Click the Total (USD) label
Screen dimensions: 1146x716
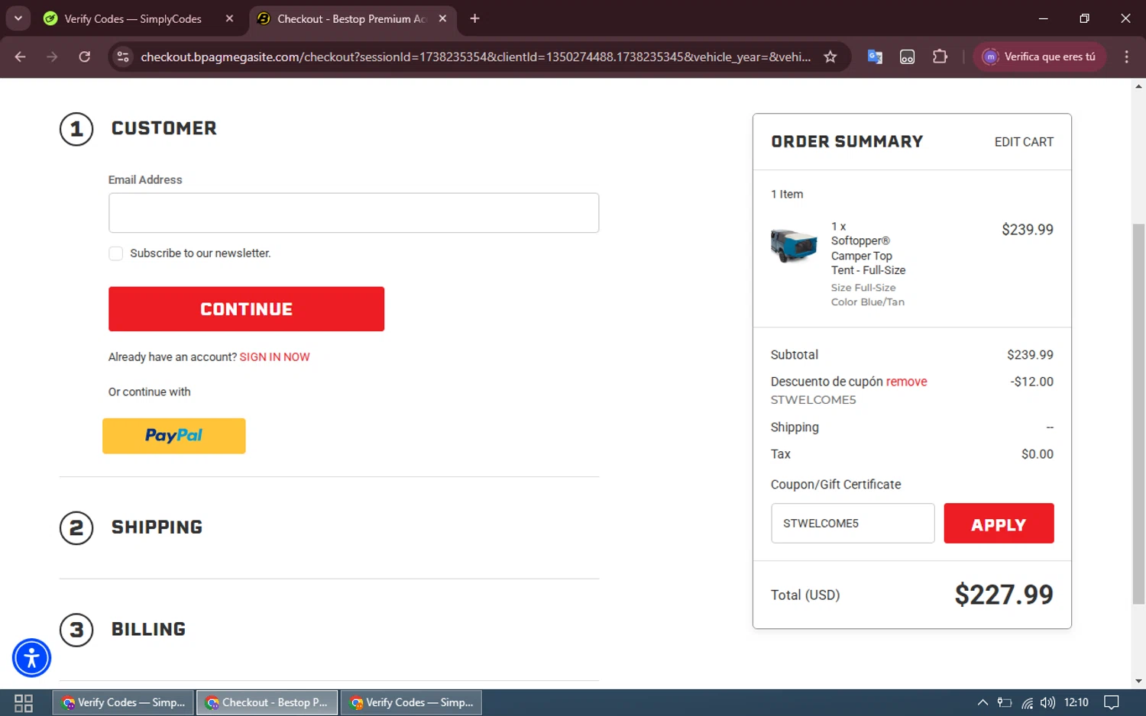tap(805, 595)
